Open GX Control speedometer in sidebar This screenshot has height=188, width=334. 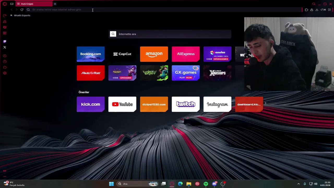tap(5, 16)
